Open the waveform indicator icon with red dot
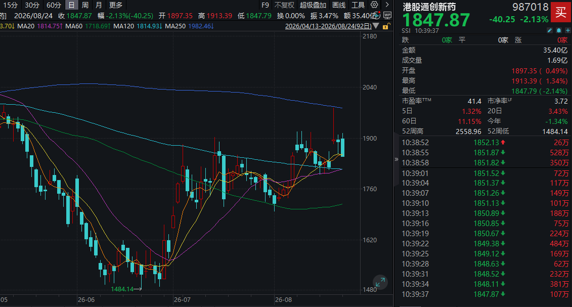This screenshot has width=572, height=307. [x=377, y=16]
